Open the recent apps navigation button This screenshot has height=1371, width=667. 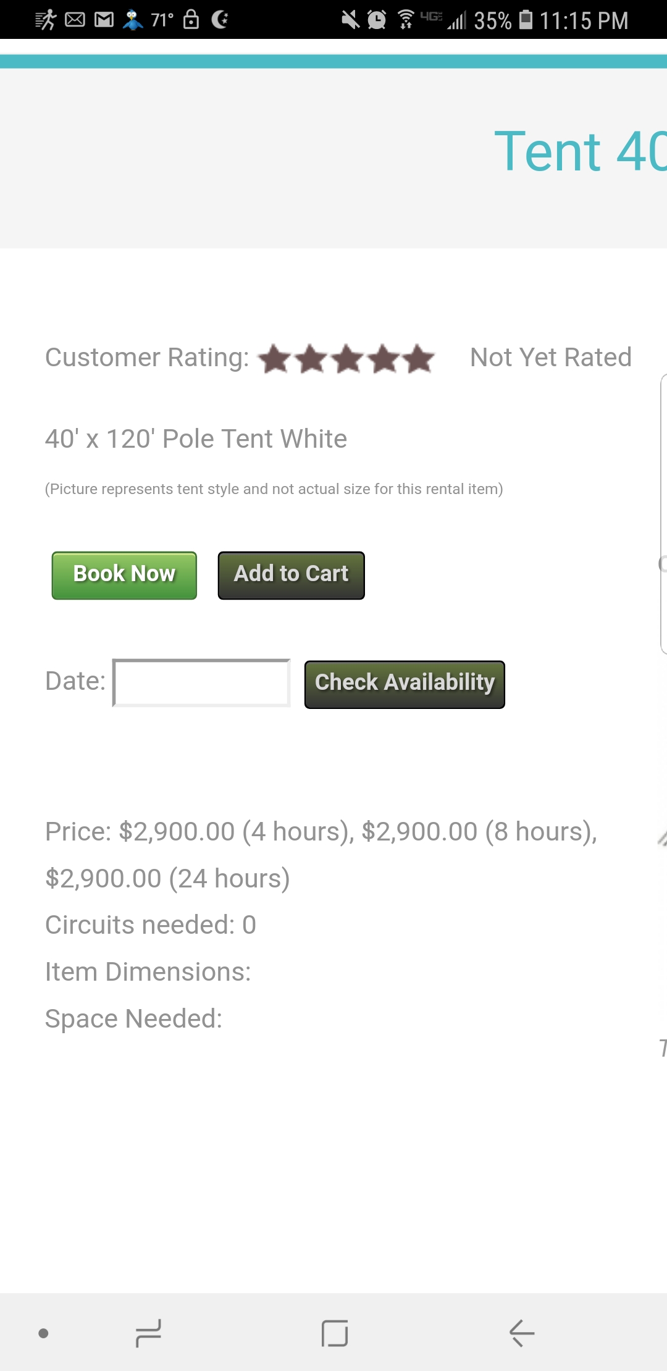[x=148, y=1333]
